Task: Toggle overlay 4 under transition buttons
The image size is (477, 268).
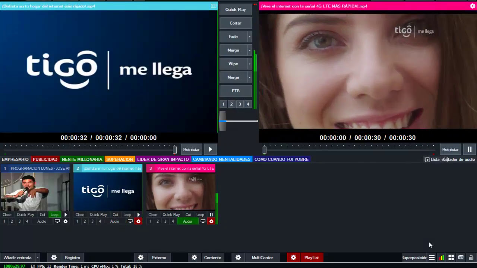Action: [248, 104]
